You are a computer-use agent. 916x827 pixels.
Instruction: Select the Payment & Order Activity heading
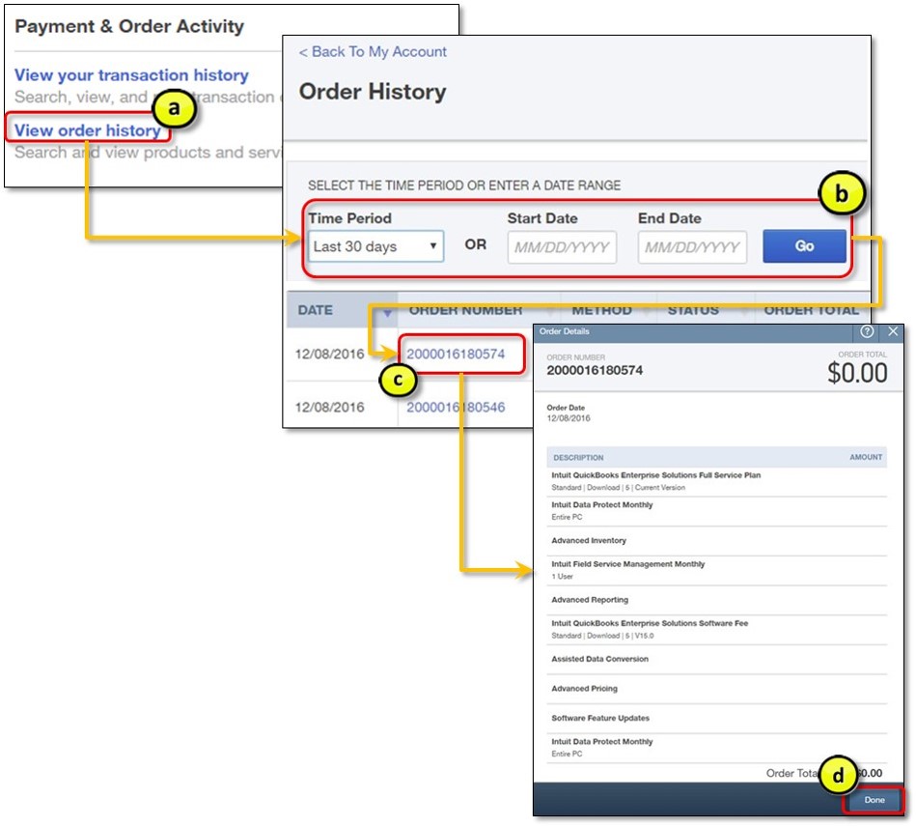pos(129,26)
